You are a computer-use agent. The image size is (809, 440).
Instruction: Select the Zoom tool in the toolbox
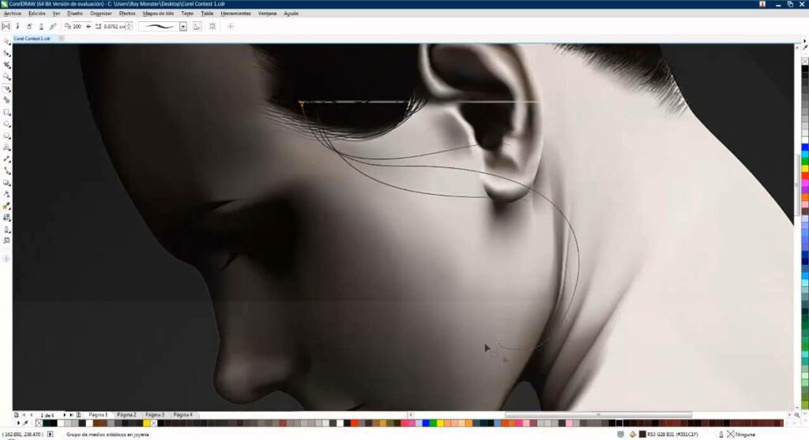point(6,76)
